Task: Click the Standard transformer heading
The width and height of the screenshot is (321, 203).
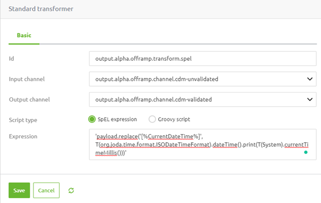Action: 41,9
